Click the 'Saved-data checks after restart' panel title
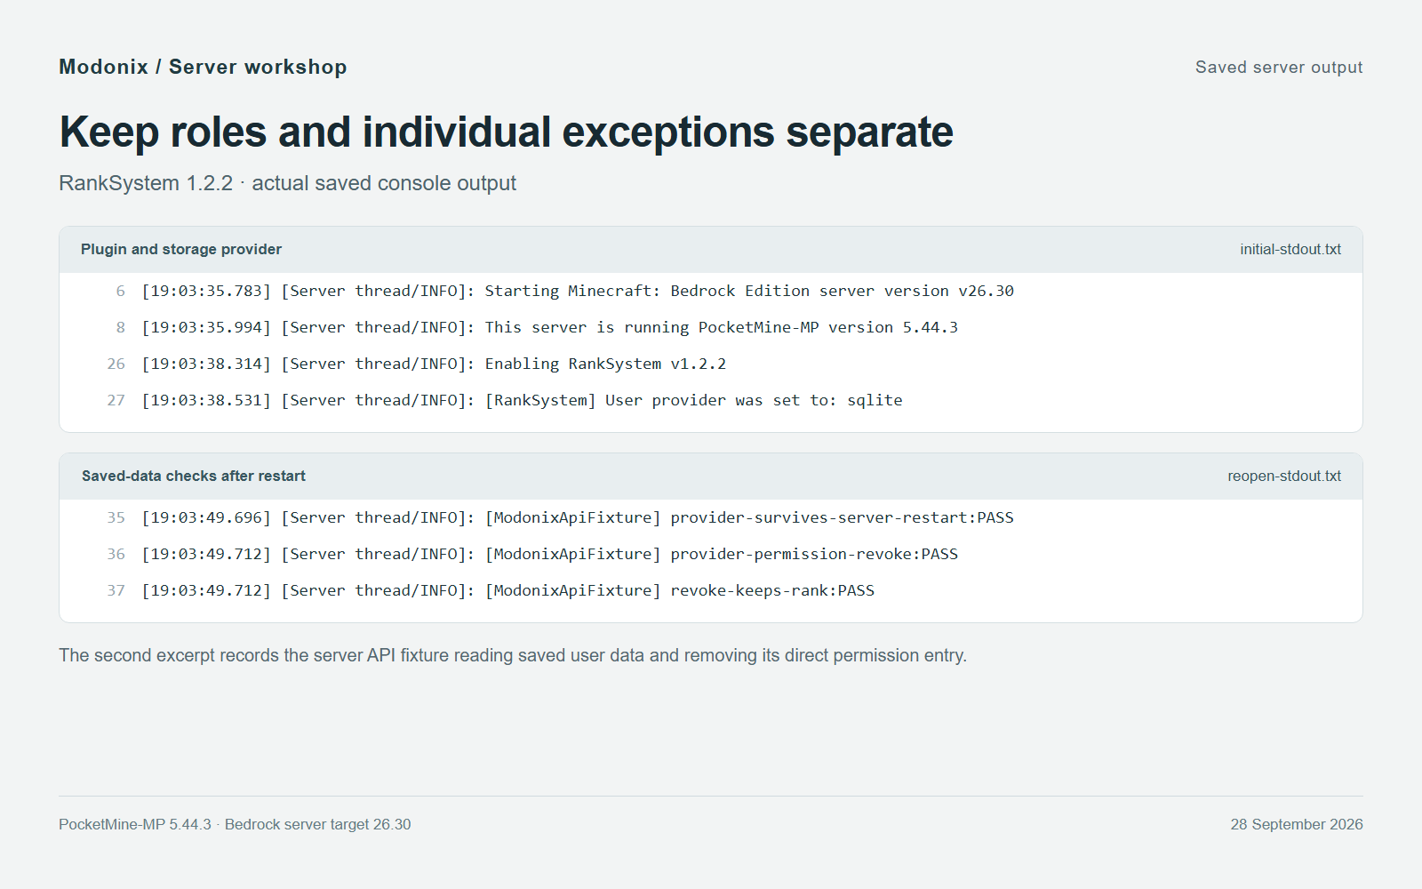Screen dimensions: 1422x889 click(194, 477)
